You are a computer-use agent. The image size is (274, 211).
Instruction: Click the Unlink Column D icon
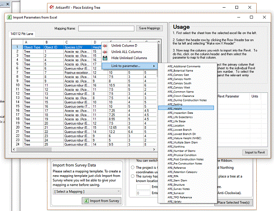tap(106, 46)
